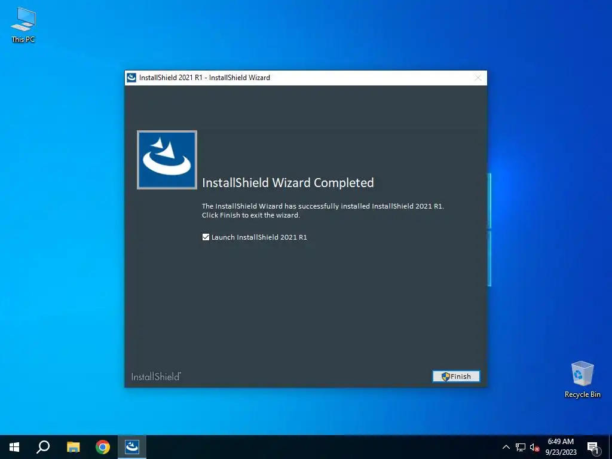Launch Google Chrome from the taskbar
Viewport: 612px width, 459px height.
(x=103, y=447)
